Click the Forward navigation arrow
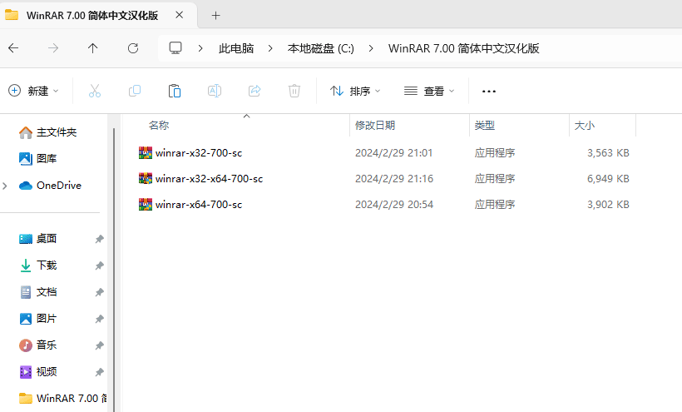The height and width of the screenshot is (412, 682). click(53, 47)
